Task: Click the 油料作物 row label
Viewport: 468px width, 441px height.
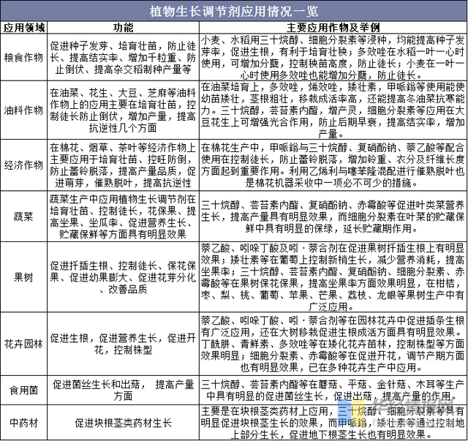Action: coord(24,111)
